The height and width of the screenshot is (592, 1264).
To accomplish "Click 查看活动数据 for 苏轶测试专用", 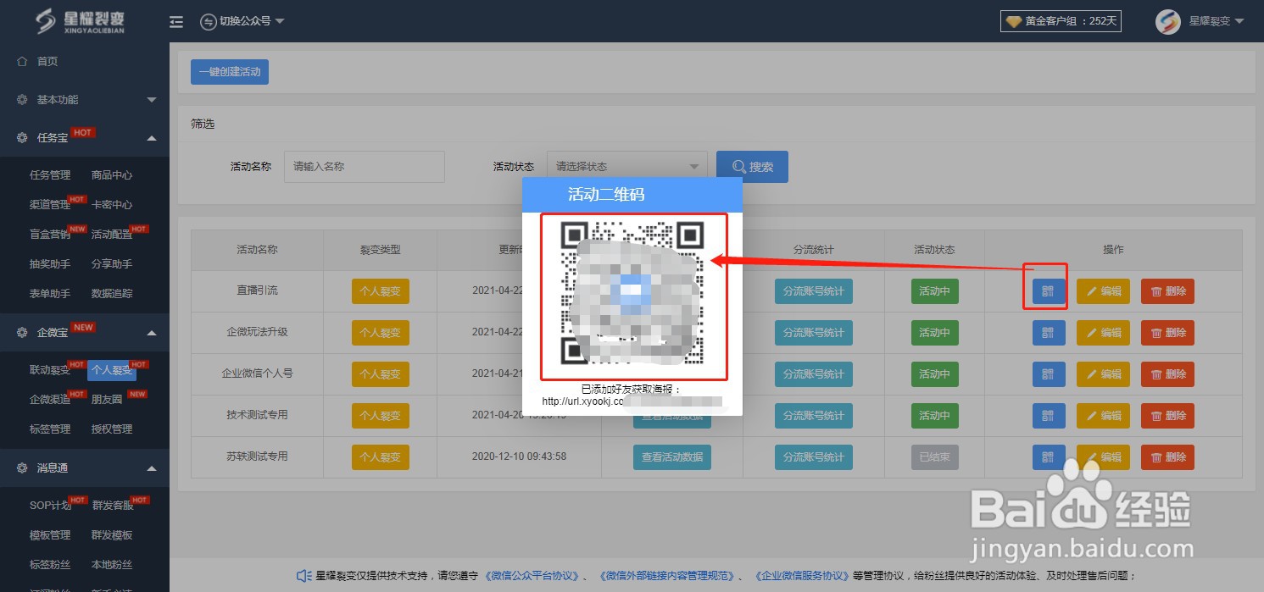I will click(671, 457).
